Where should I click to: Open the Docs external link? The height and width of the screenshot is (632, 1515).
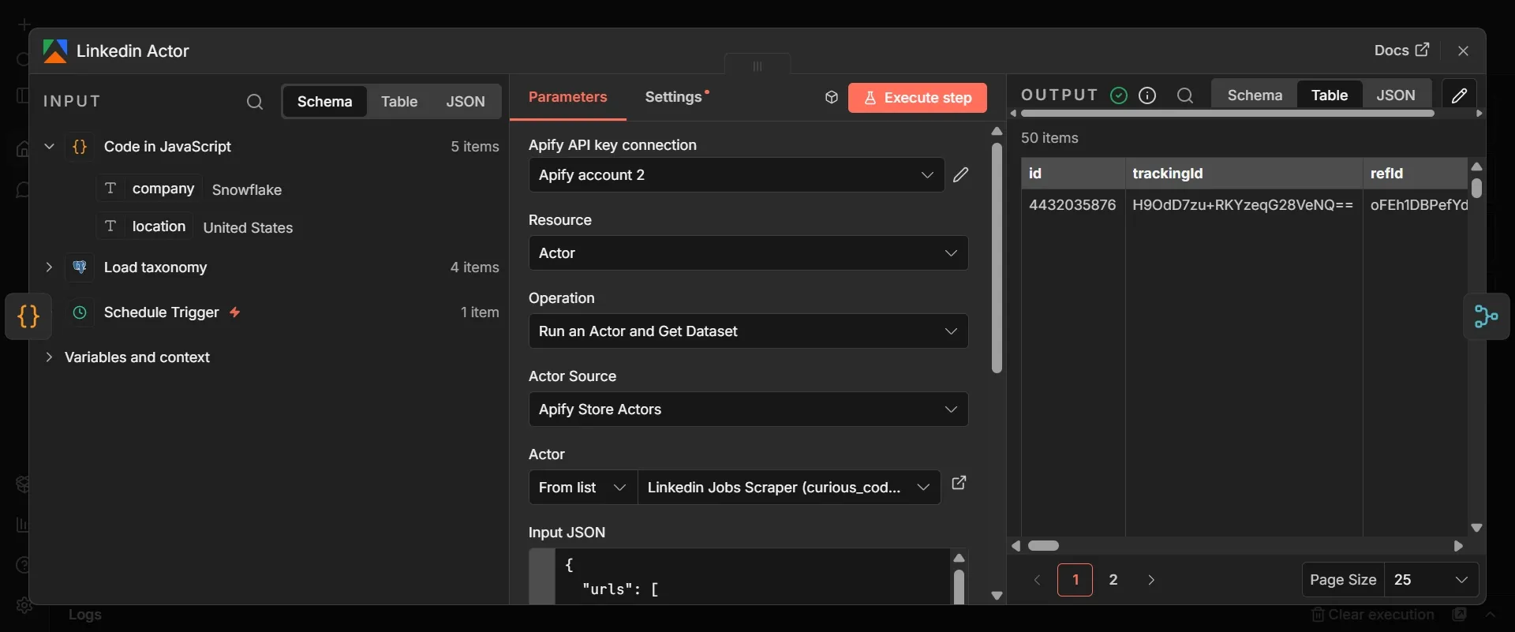point(1401,50)
